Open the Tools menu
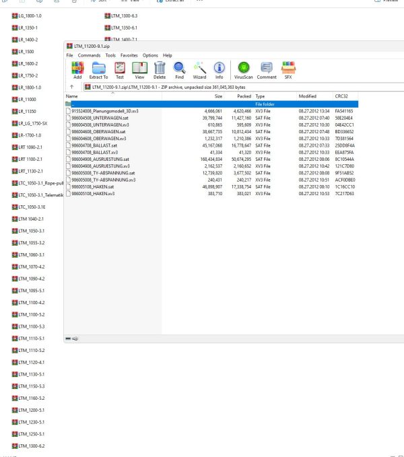This screenshot has width=404, height=457. (x=110, y=55)
